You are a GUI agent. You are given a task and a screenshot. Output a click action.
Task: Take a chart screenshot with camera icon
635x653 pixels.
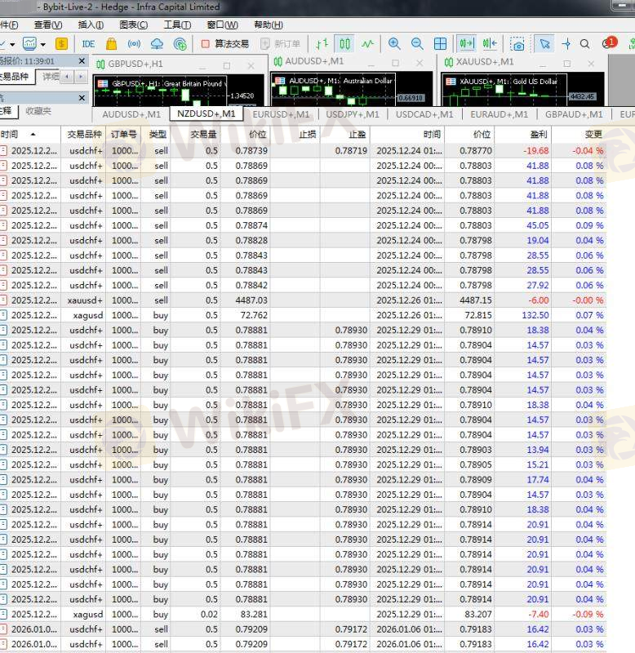(x=517, y=44)
